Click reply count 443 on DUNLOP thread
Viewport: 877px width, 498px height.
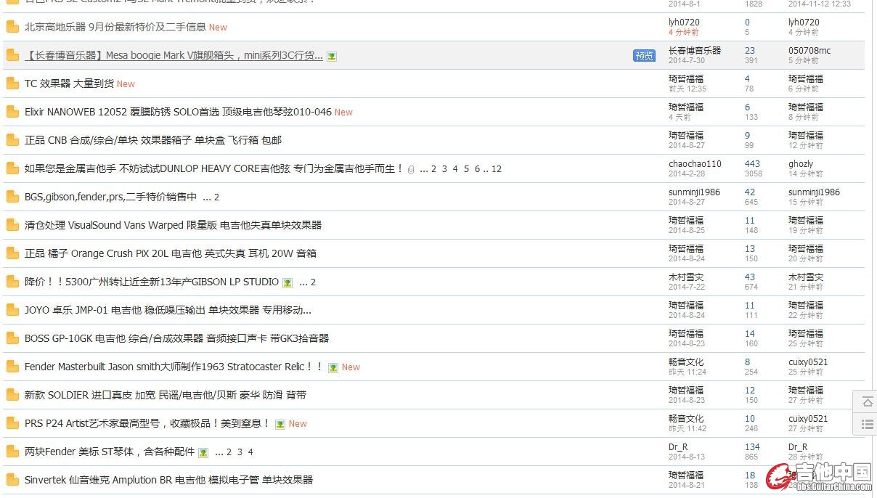[x=752, y=164]
